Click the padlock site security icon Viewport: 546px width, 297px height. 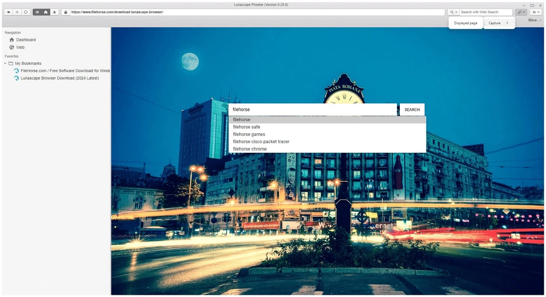pyautogui.click(x=66, y=12)
